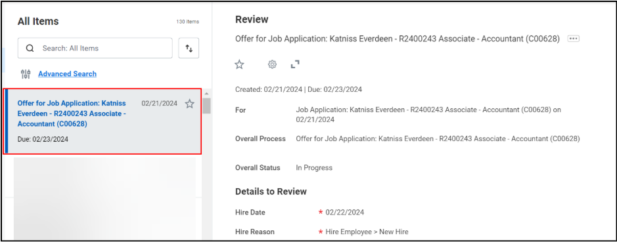
Task: Click the filter sliders icon beside Advanced Search
Action: pyautogui.click(x=26, y=74)
